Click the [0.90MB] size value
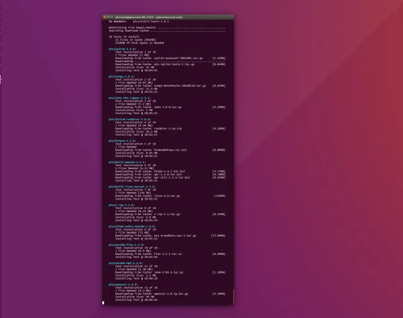The height and width of the screenshot is (318, 403). point(219,254)
